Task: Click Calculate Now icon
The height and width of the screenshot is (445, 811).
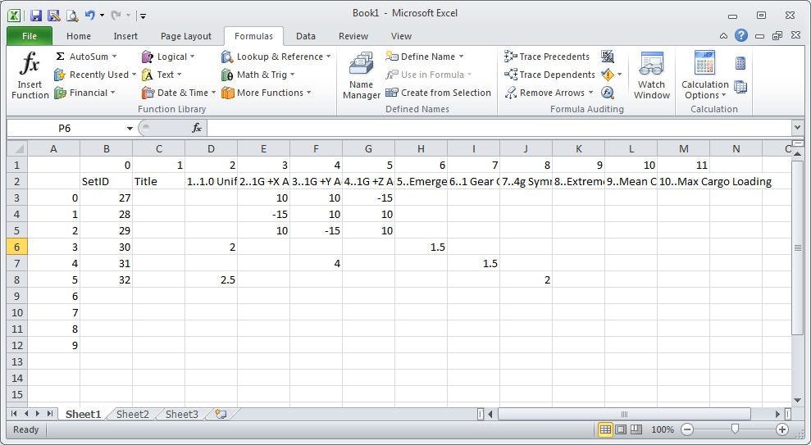Action: [x=740, y=63]
